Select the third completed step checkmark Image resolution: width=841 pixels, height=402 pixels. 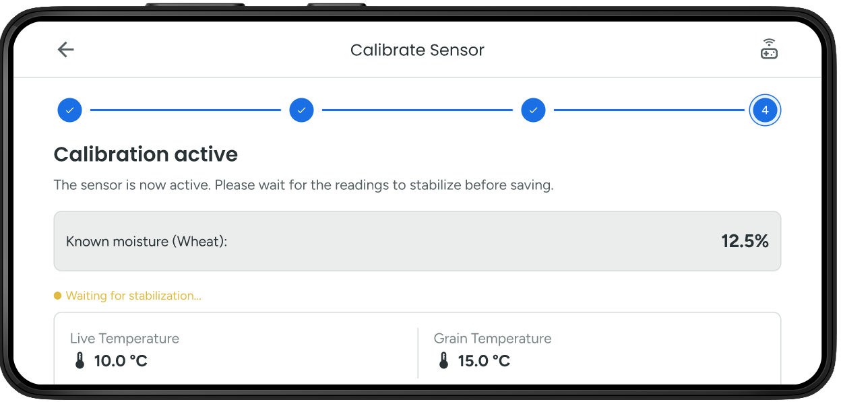point(533,110)
